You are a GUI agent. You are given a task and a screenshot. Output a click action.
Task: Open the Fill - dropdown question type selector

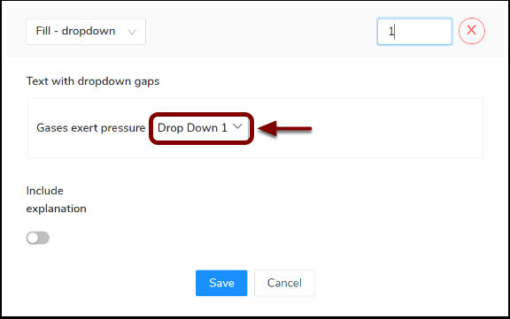(x=86, y=32)
